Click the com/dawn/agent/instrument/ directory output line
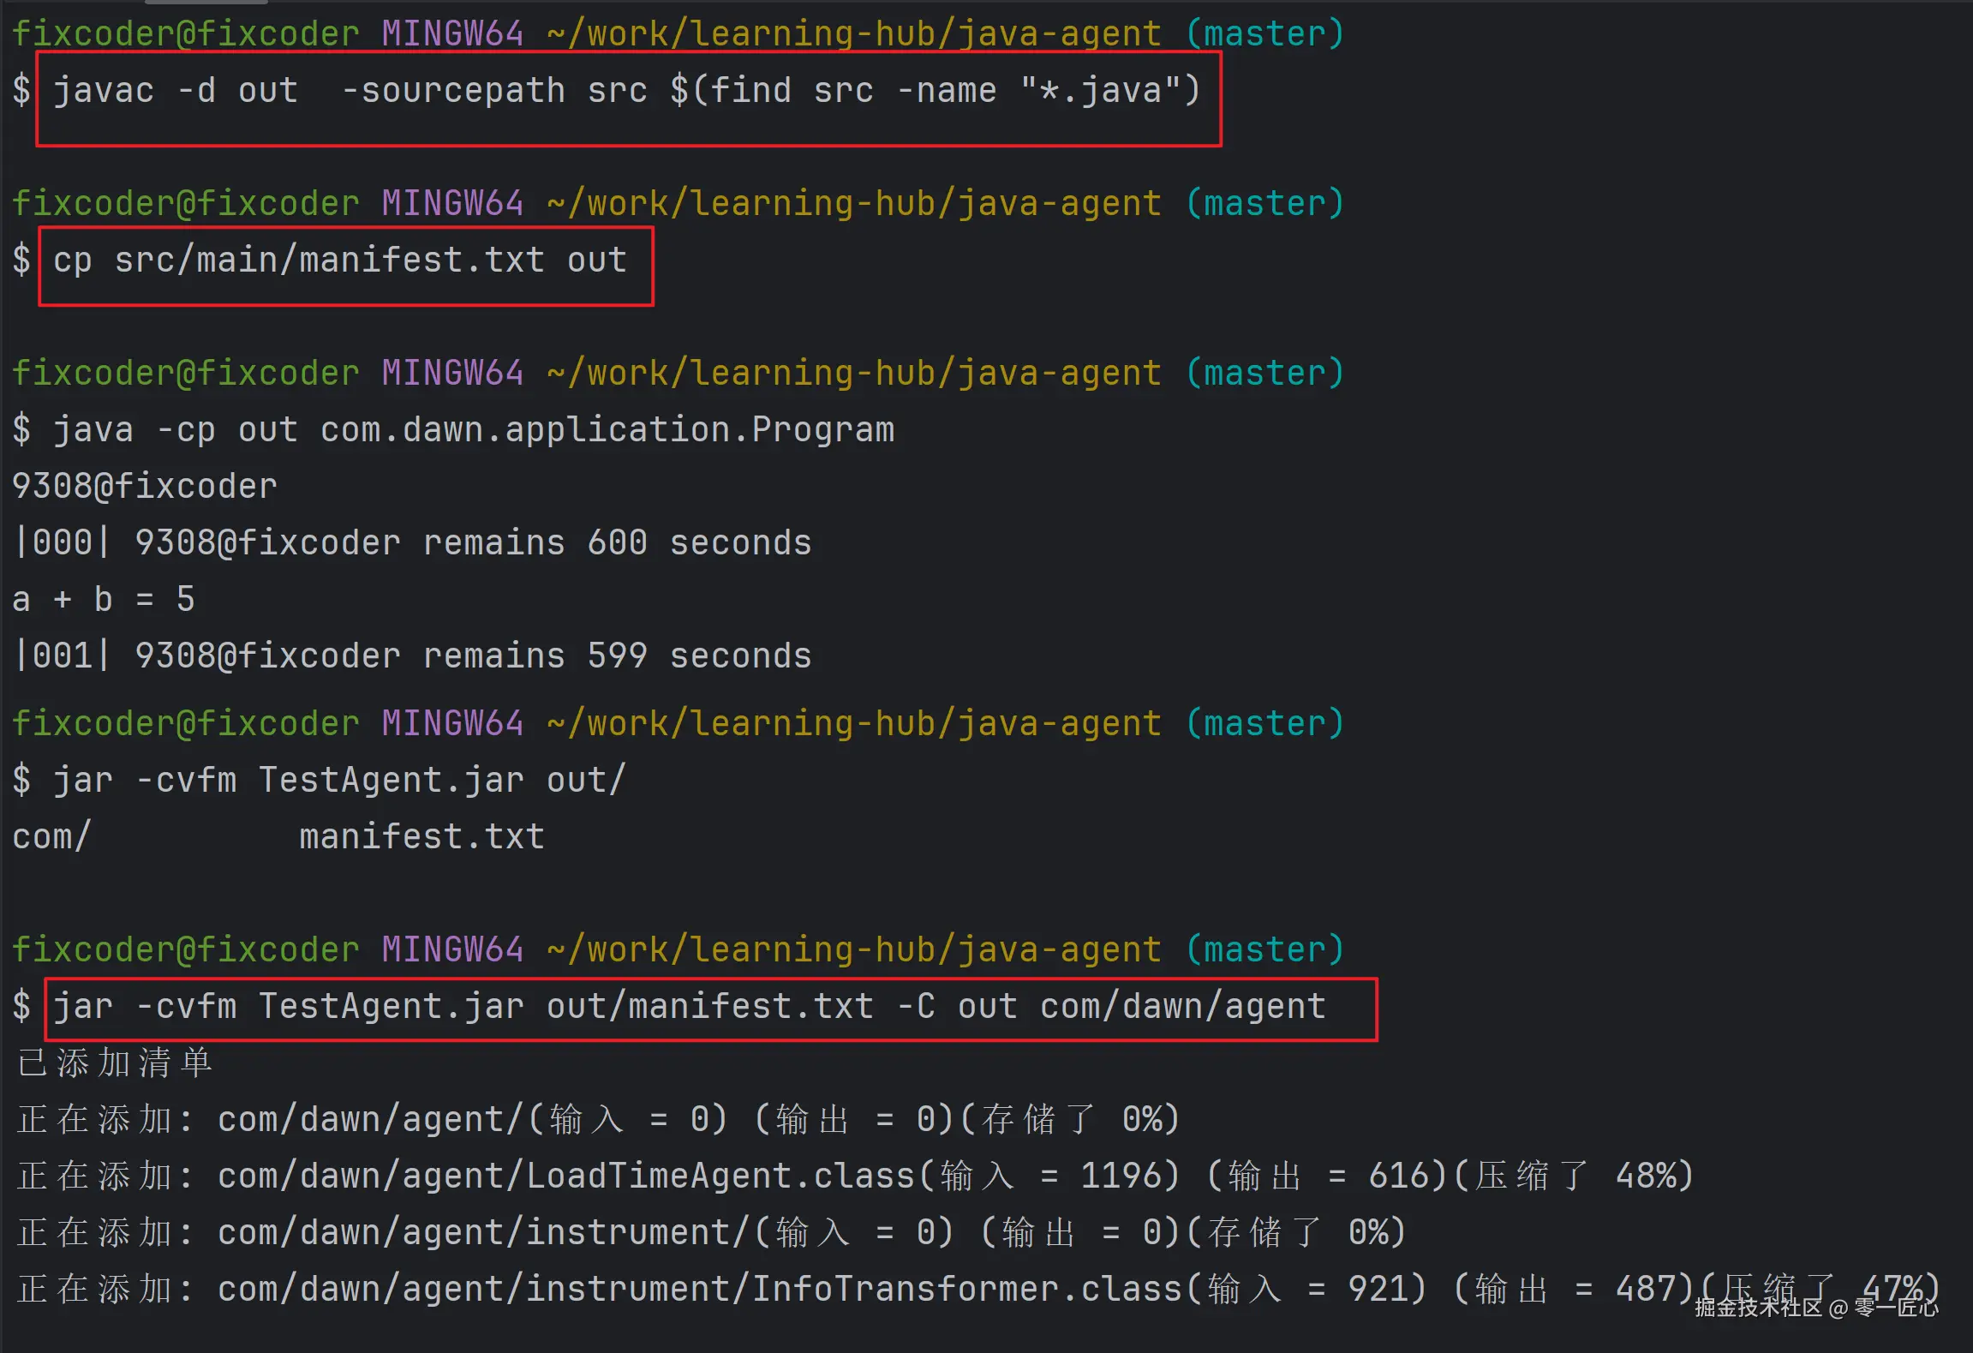 click(x=484, y=1233)
